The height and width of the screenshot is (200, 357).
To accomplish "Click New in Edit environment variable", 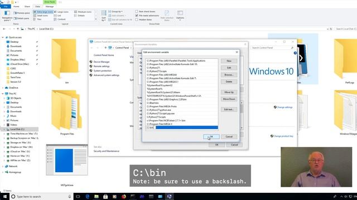I will click(229, 61).
